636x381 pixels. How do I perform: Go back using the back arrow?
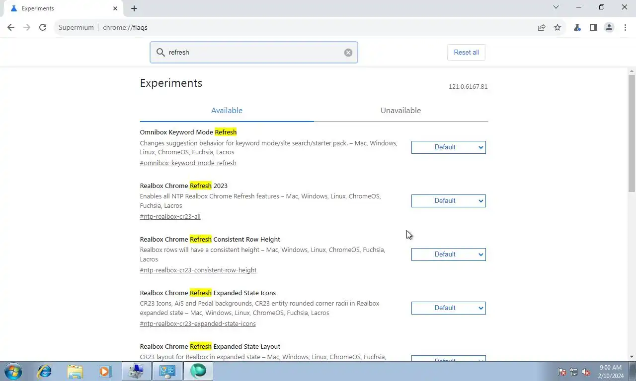(x=11, y=28)
